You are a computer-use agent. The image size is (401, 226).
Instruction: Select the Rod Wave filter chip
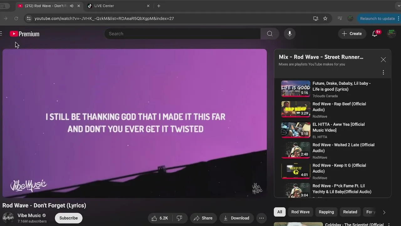coord(300,212)
